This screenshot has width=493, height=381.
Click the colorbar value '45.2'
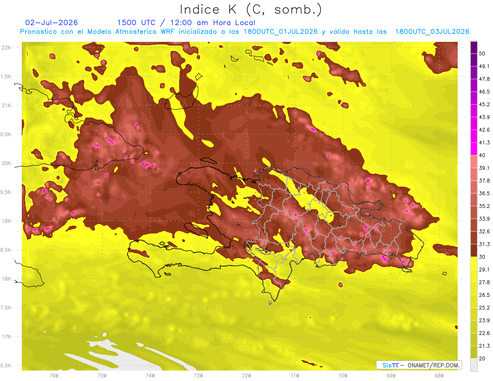point(484,104)
